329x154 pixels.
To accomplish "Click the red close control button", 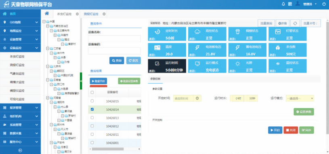I will click(x=291, y=130).
